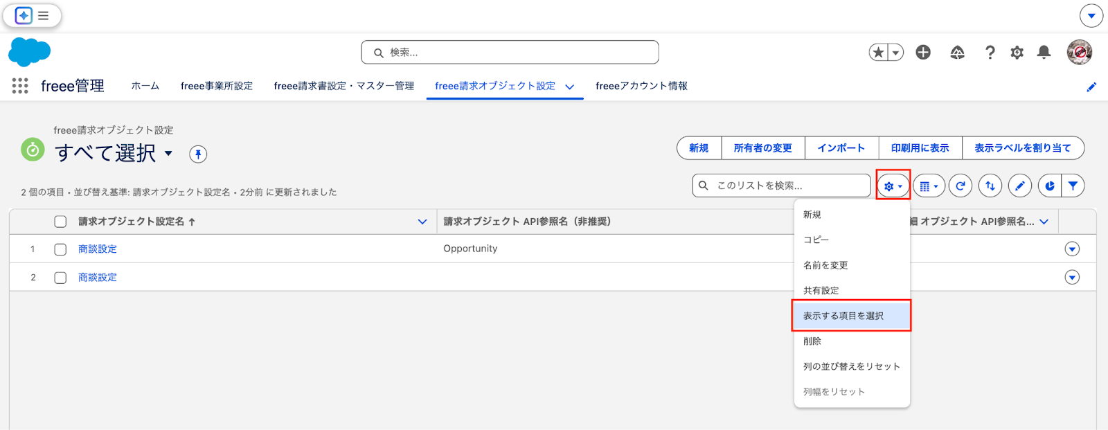Click the インポート button

coord(841,148)
